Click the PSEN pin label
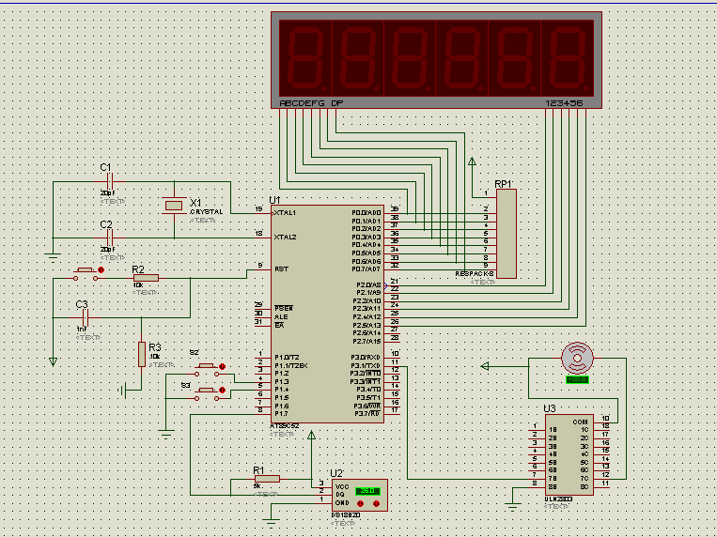 coord(284,309)
